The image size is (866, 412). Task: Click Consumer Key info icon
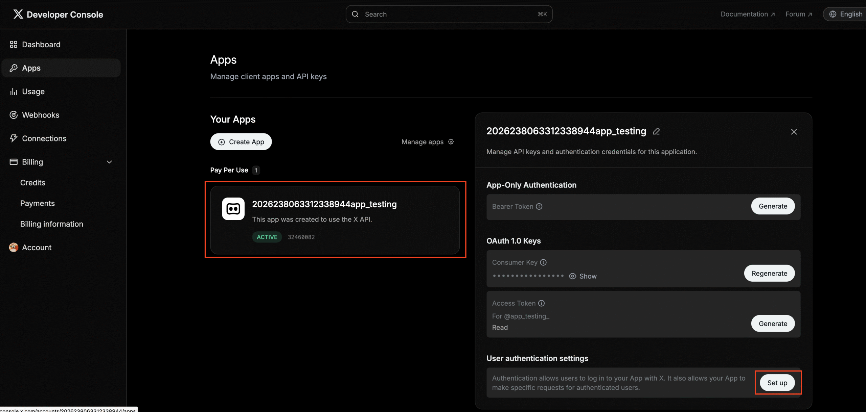(x=543, y=262)
